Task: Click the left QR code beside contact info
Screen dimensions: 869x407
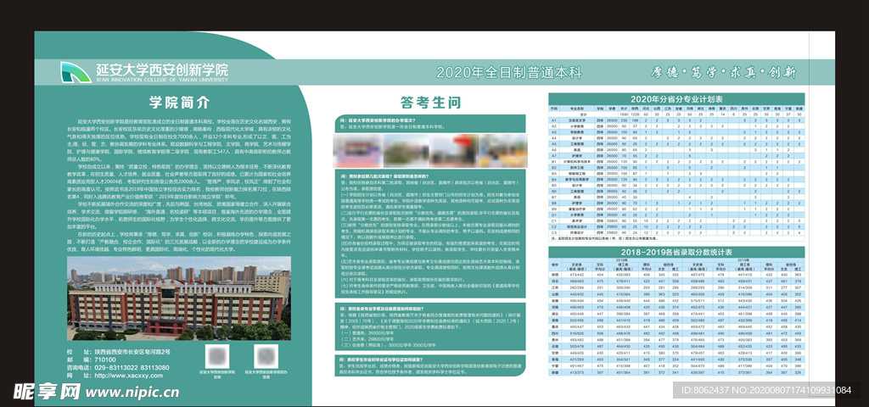Action: pyautogui.click(x=217, y=355)
